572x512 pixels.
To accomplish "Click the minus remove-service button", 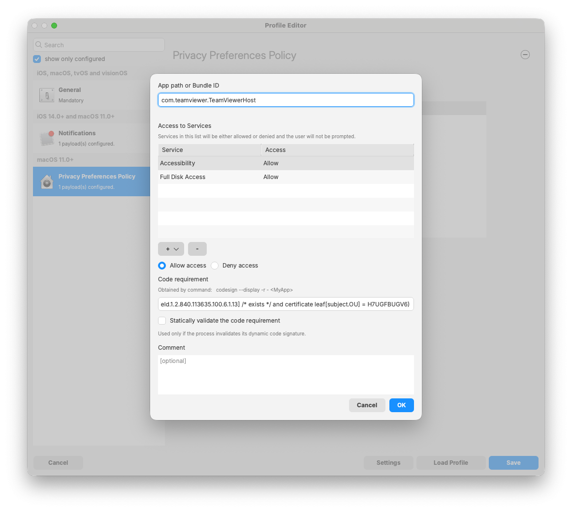I will pos(197,249).
